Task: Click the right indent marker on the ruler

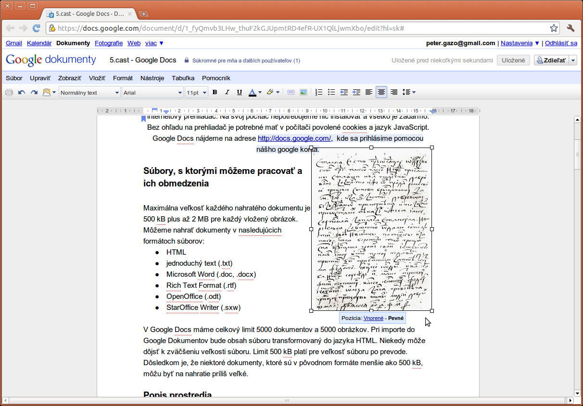Action: 433,111
